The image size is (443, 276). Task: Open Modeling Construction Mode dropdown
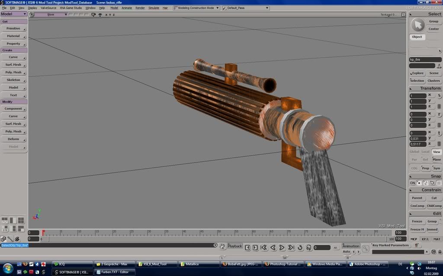click(x=197, y=8)
